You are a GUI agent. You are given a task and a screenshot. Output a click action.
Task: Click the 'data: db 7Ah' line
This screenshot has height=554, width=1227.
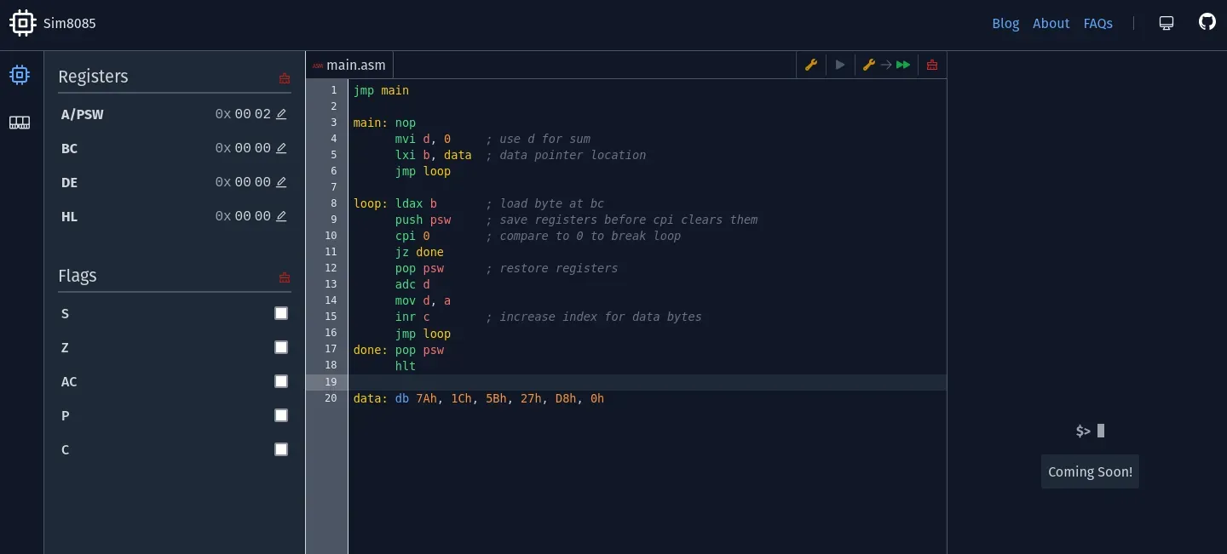point(479,398)
